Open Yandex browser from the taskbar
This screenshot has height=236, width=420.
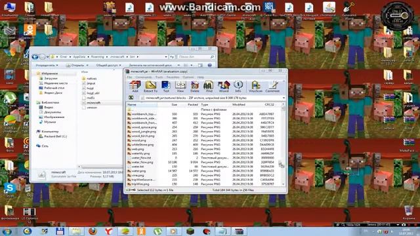coord(109,231)
